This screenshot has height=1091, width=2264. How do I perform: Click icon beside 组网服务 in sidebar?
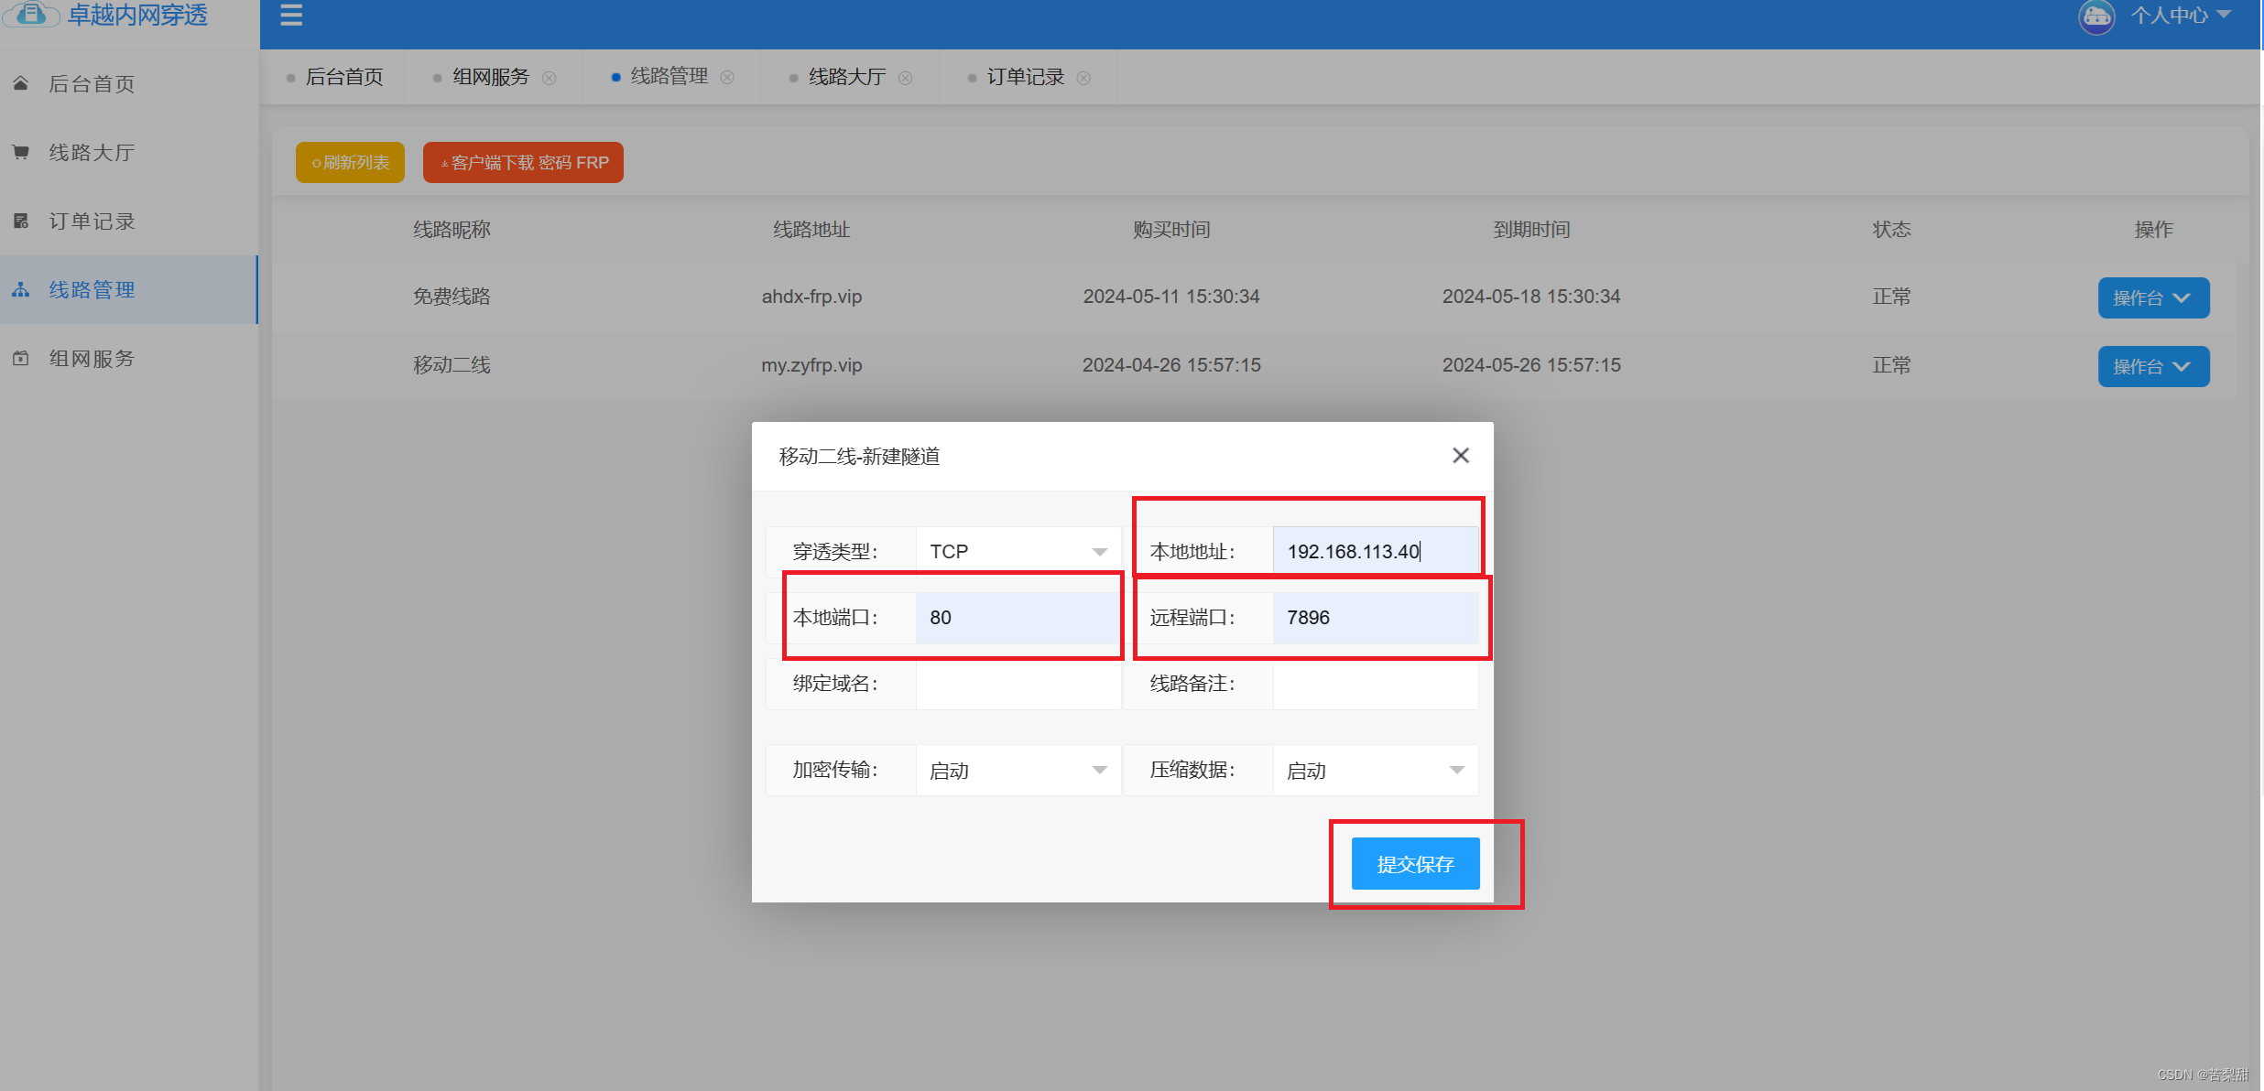click(21, 358)
